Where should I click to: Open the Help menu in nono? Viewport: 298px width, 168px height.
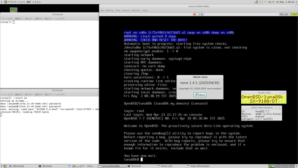coord(145,10)
